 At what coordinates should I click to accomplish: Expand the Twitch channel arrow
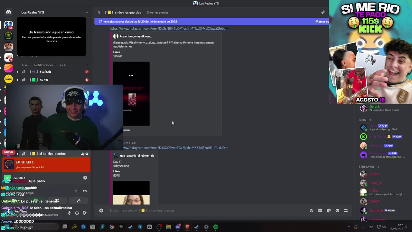pos(18,72)
